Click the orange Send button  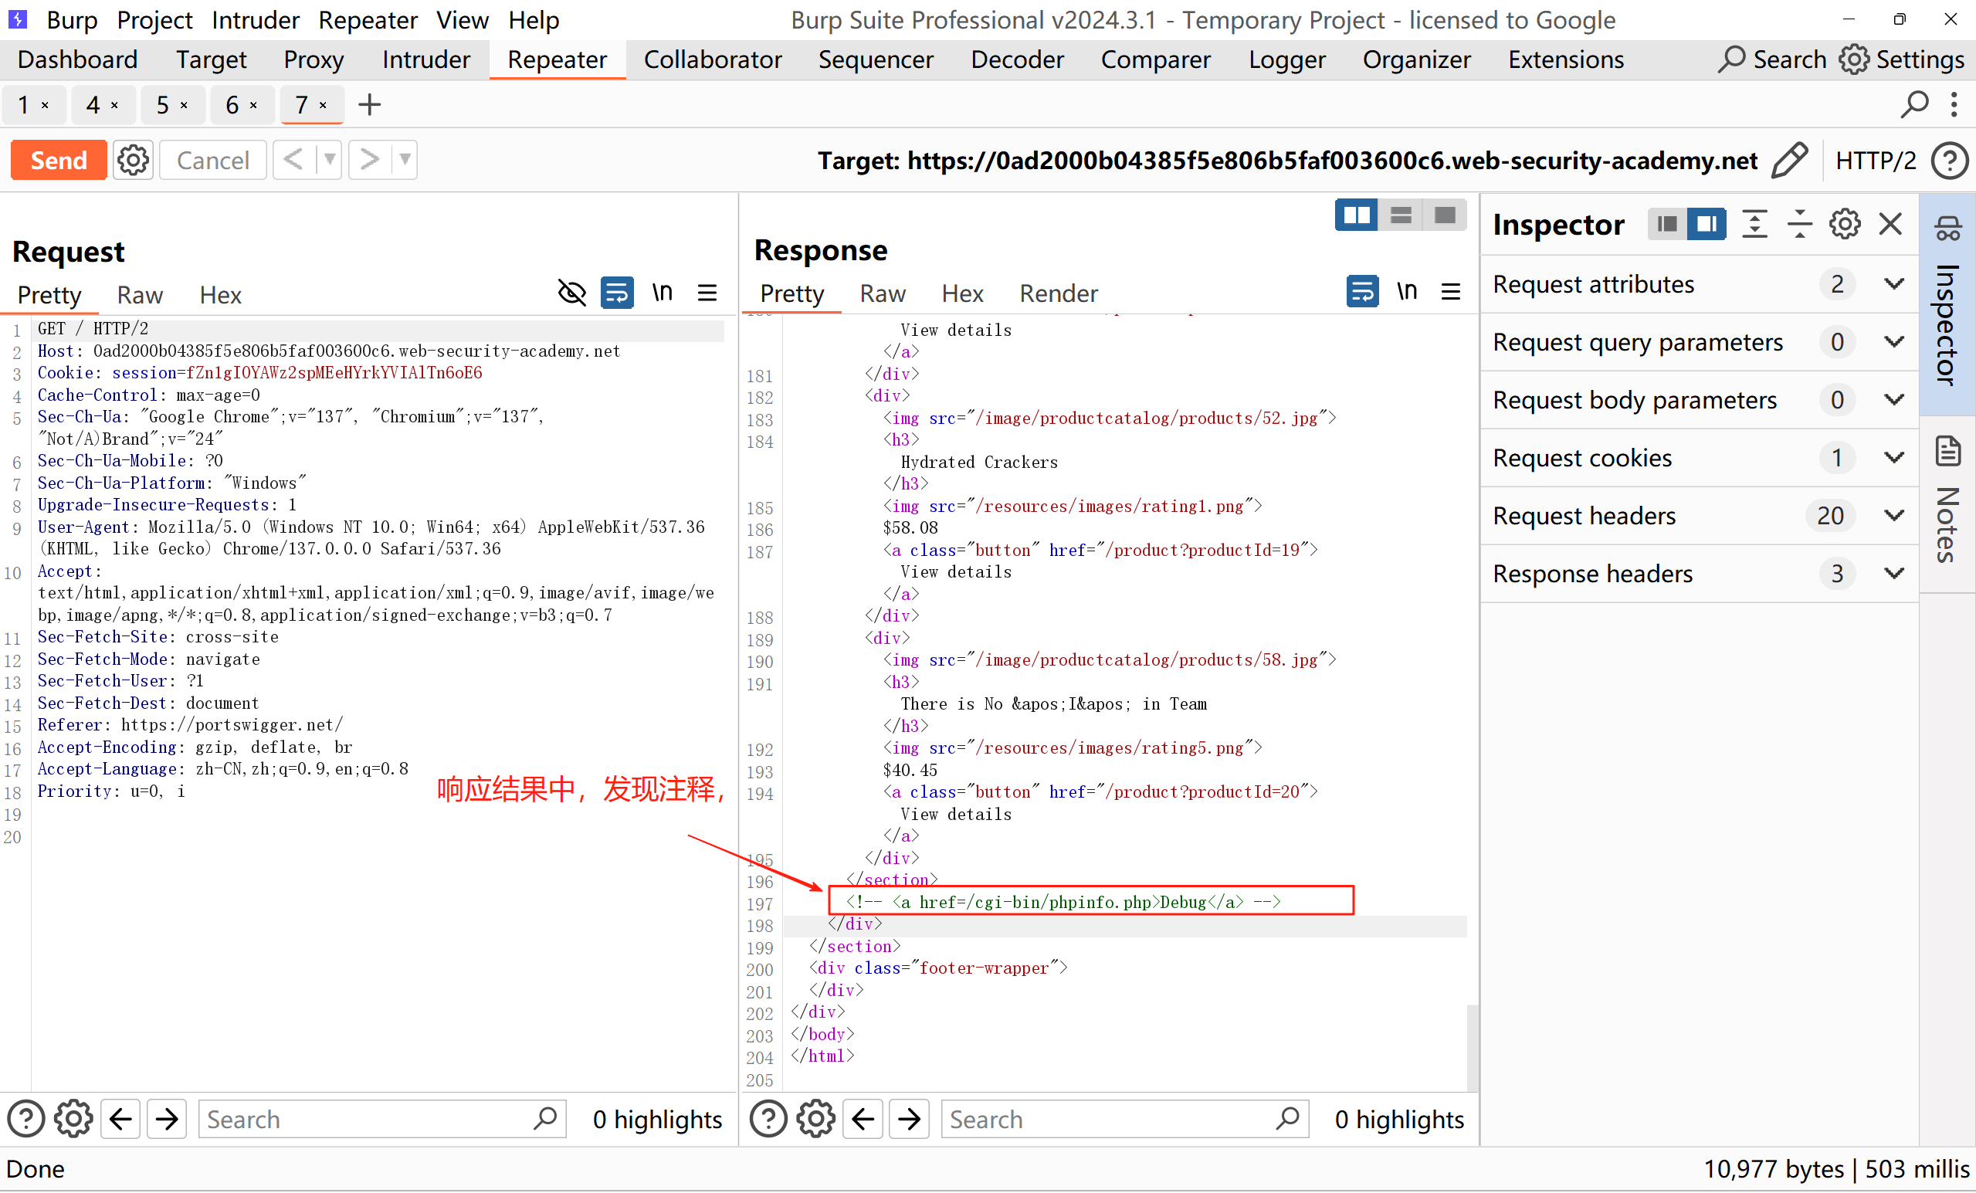[x=59, y=161]
